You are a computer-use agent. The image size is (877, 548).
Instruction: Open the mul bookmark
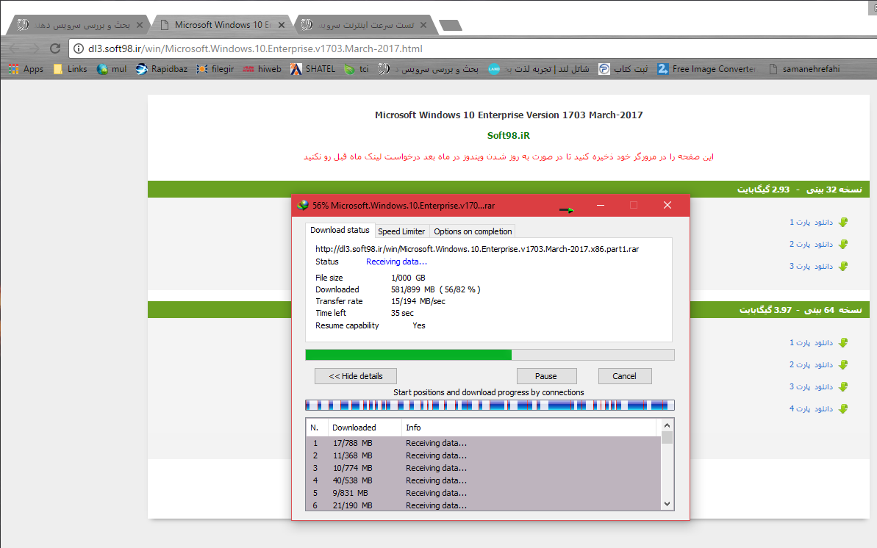point(112,69)
